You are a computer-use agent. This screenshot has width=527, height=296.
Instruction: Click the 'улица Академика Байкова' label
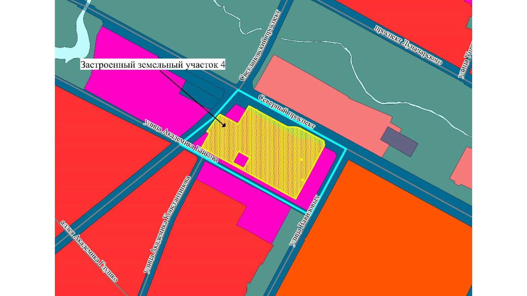coord(181,141)
